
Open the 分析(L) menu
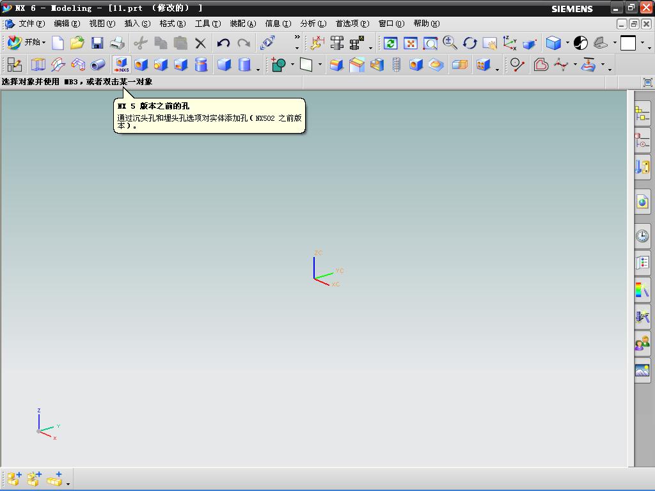point(313,24)
